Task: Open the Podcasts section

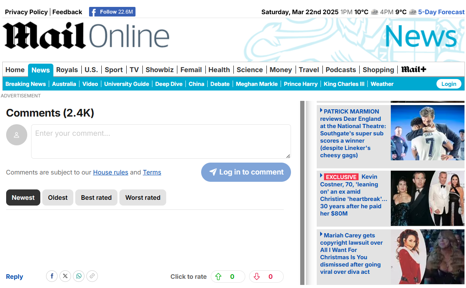Action: [341, 70]
